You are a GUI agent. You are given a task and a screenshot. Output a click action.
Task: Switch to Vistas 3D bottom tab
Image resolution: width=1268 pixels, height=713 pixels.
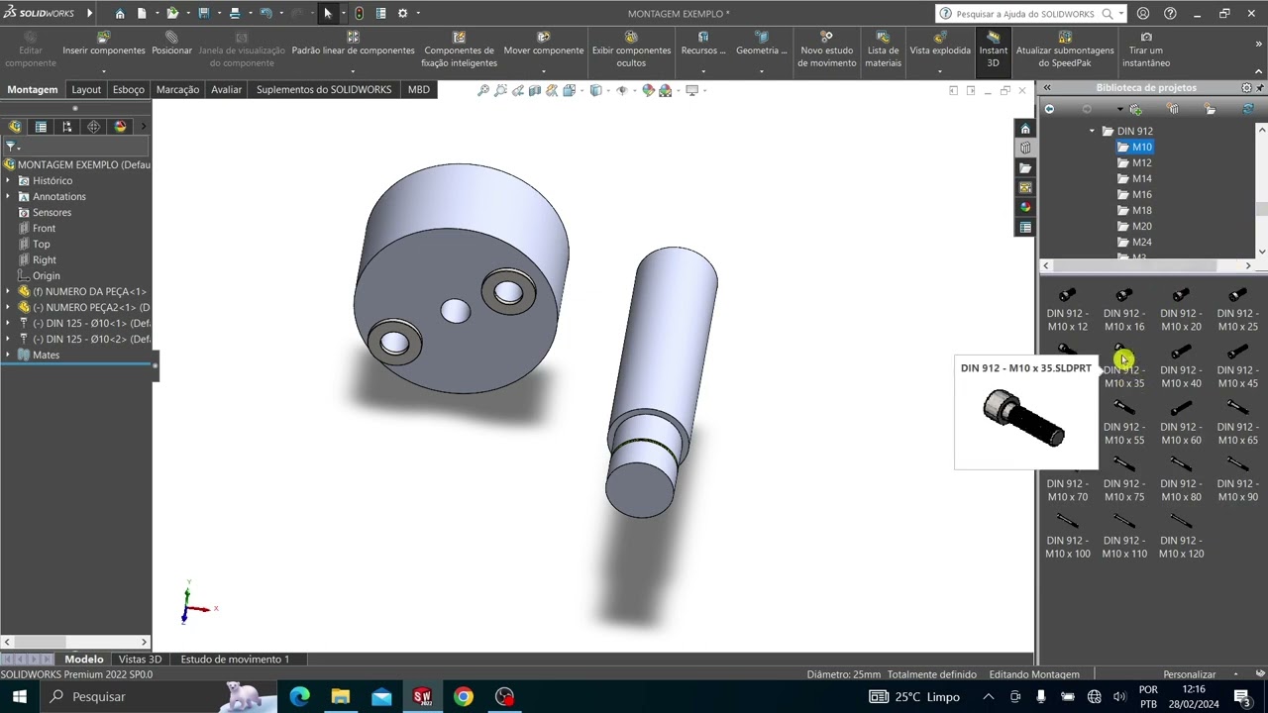coord(140,659)
